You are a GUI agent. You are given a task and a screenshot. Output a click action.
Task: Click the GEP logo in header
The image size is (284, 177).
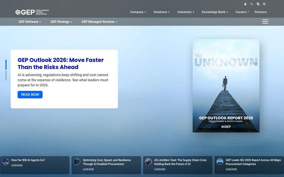point(32,12)
